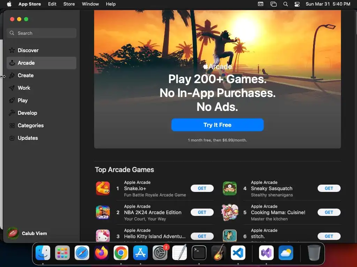Open the Apple menu
The height and width of the screenshot is (267, 357).
tap(9, 4)
